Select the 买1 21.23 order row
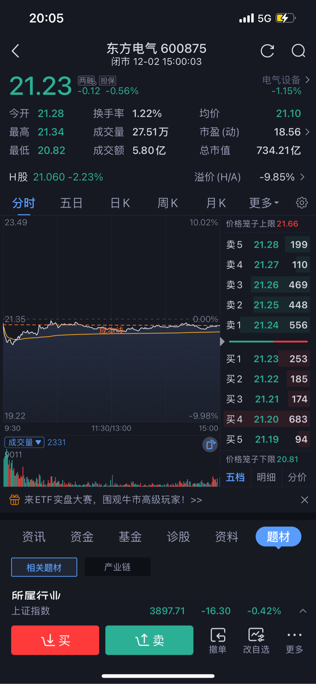This screenshot has width=316, height=684. (x=267, y=359)
